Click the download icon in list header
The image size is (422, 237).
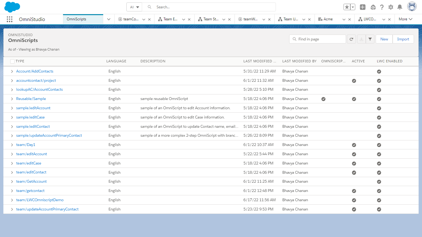click(x=361, y=39)
